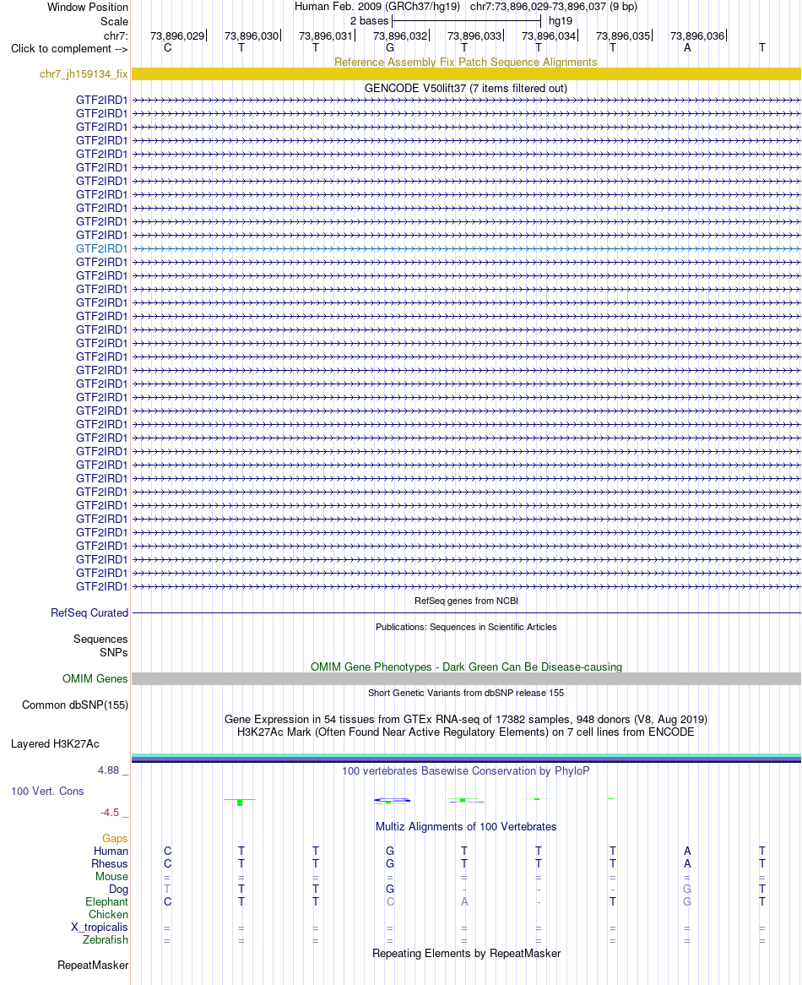This screenshot has width=802, height=985.
Task: Click the "Mouse" species label
Action: [x=111, y=876]
